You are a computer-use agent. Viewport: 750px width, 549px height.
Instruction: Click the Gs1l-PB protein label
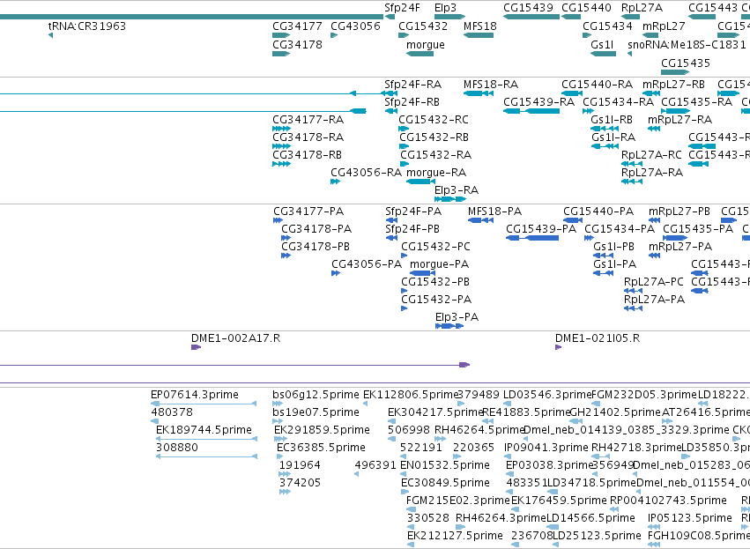[613, 247]
